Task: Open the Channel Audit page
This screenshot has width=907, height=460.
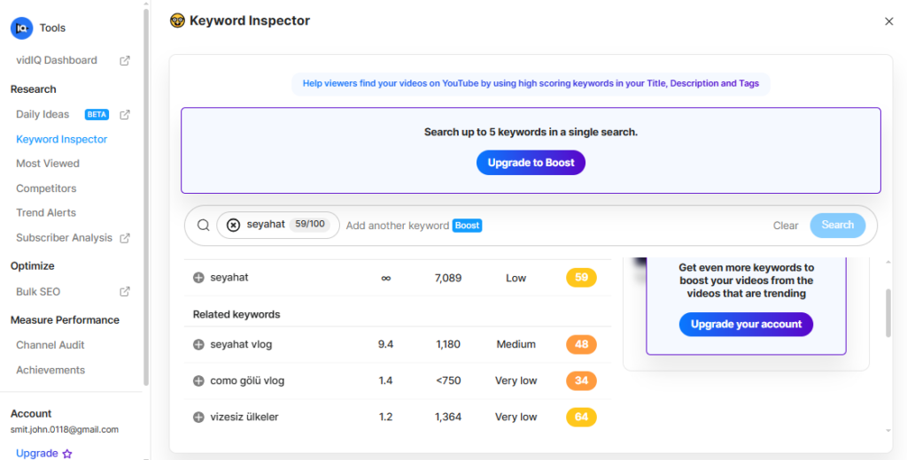Action: click(50, 345)
